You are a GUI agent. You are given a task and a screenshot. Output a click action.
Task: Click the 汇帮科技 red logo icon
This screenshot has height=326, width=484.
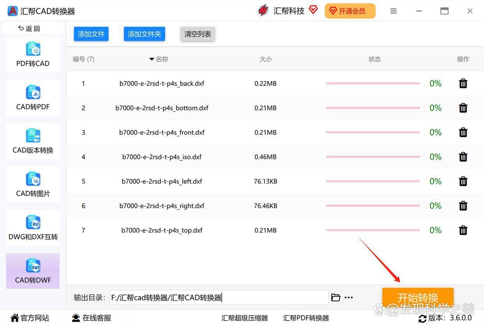point(263,11)
